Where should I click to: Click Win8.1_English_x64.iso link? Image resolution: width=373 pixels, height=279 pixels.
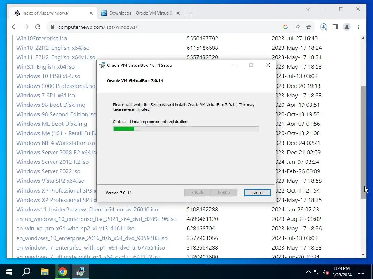[x=46, y=67]
